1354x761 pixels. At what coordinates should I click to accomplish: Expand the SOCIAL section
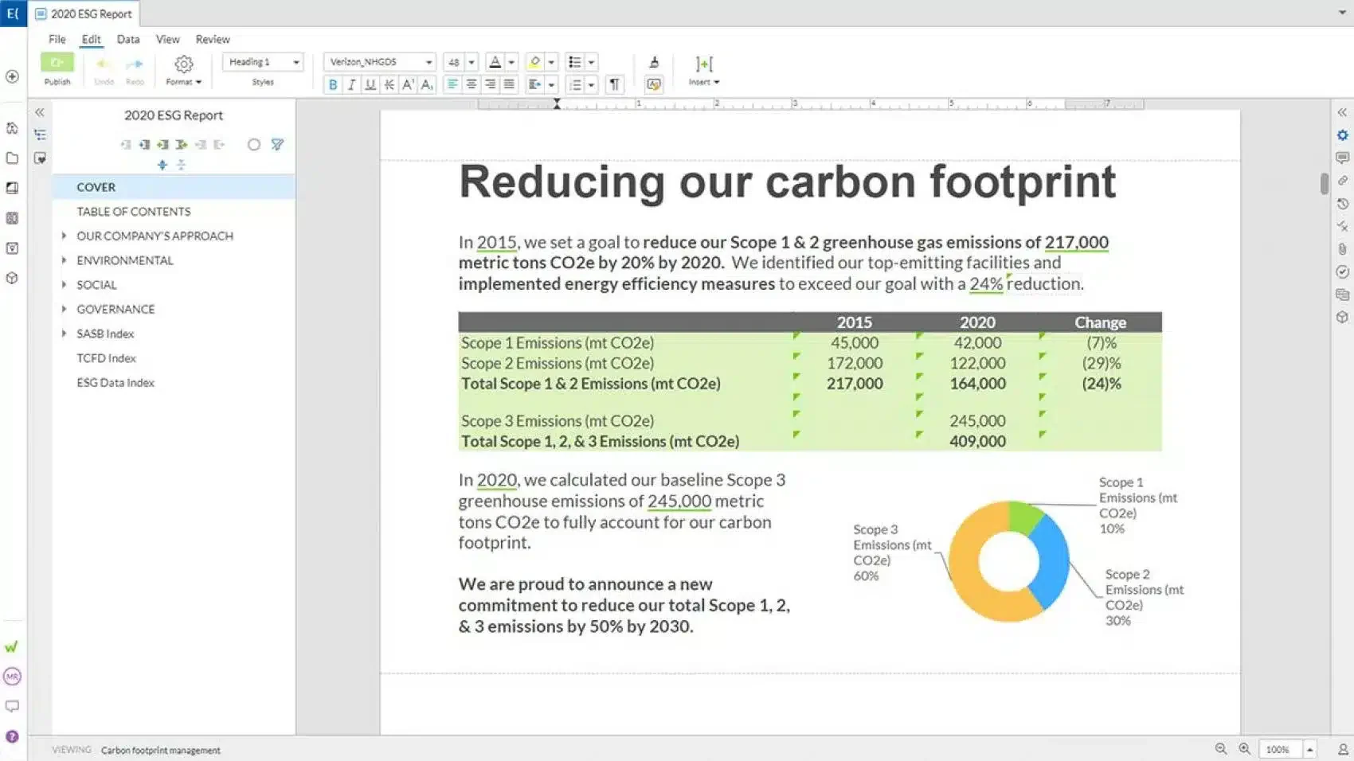pyautogui.click(x=65, y=285)
